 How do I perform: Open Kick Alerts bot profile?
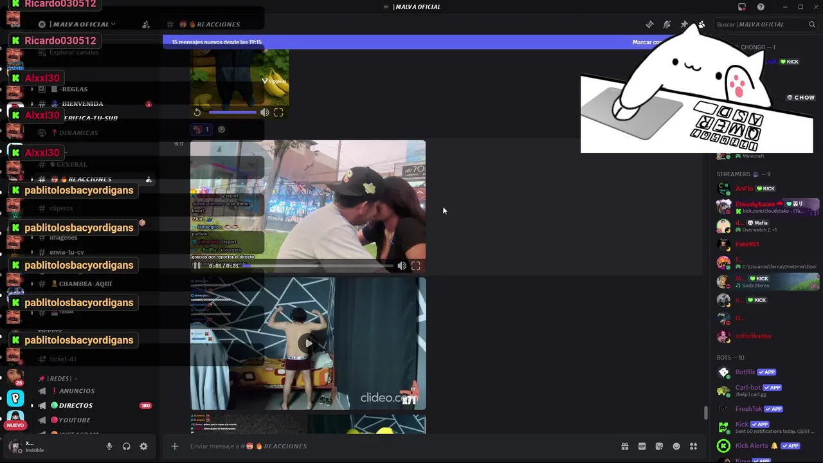point(766,446)
